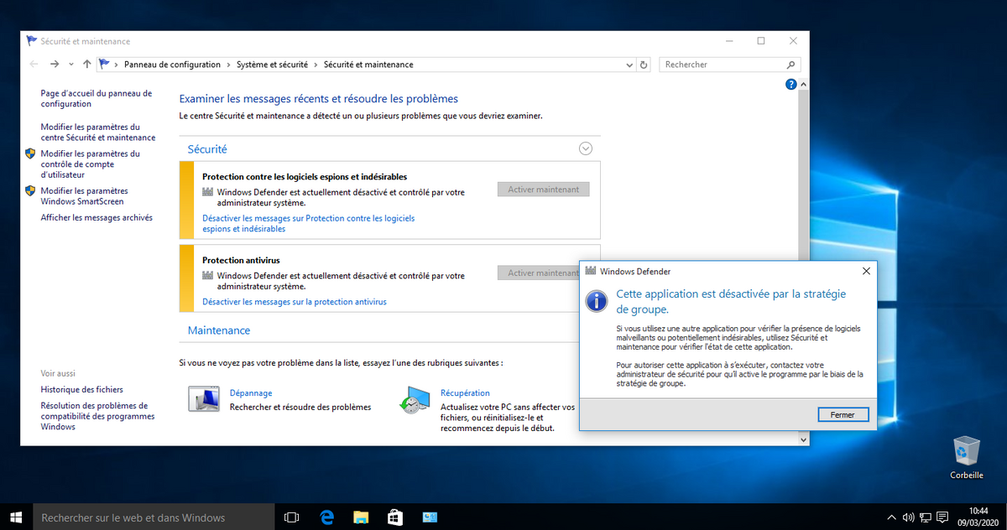Open help via the blue question mark
The width and height of the screenshot is (1007, 530).
click(790, 85)
